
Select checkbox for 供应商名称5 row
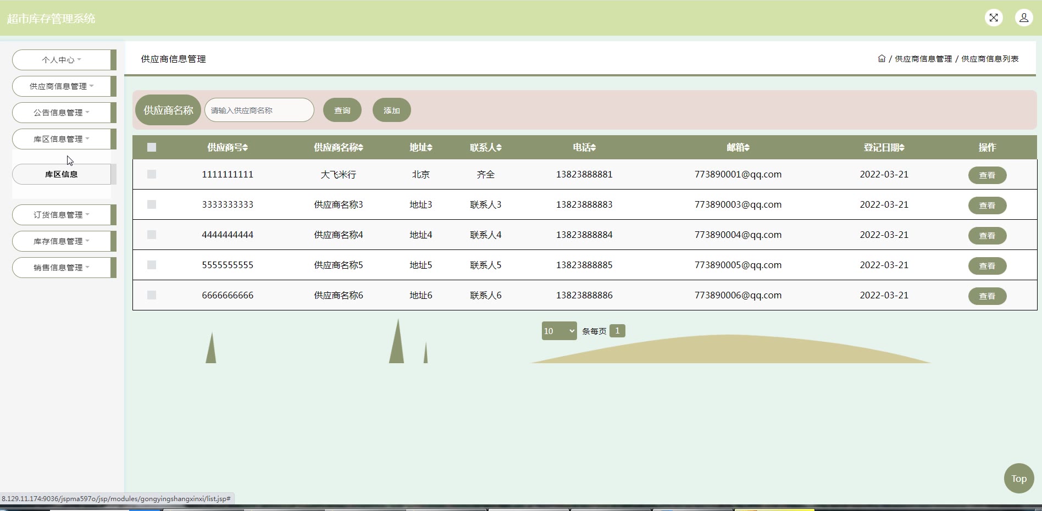[x=152, y=265]
